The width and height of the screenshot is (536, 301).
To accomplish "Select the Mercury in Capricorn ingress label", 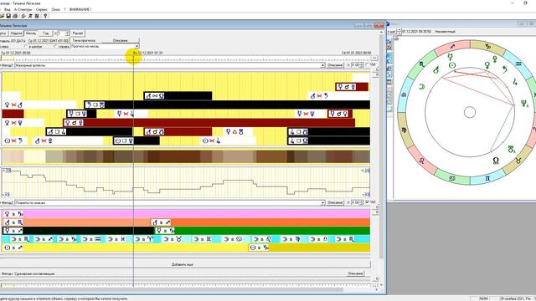I will 165,231.
